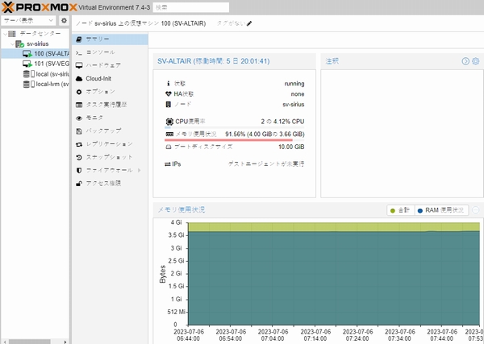Expand the Firewall submenu arrow
The width and height of the screenshot is (484, 344).
tap(140, 171)
